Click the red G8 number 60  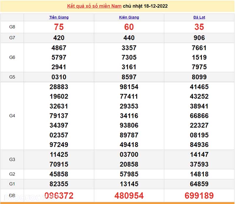[129, 27]
